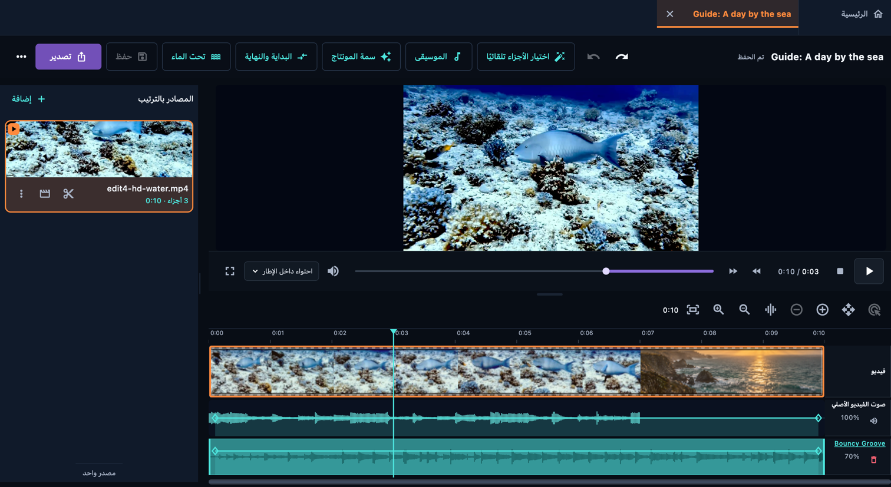Click the clapperboard icon on the source card
This screenshot has height=487, width=891.
(45, 194)
